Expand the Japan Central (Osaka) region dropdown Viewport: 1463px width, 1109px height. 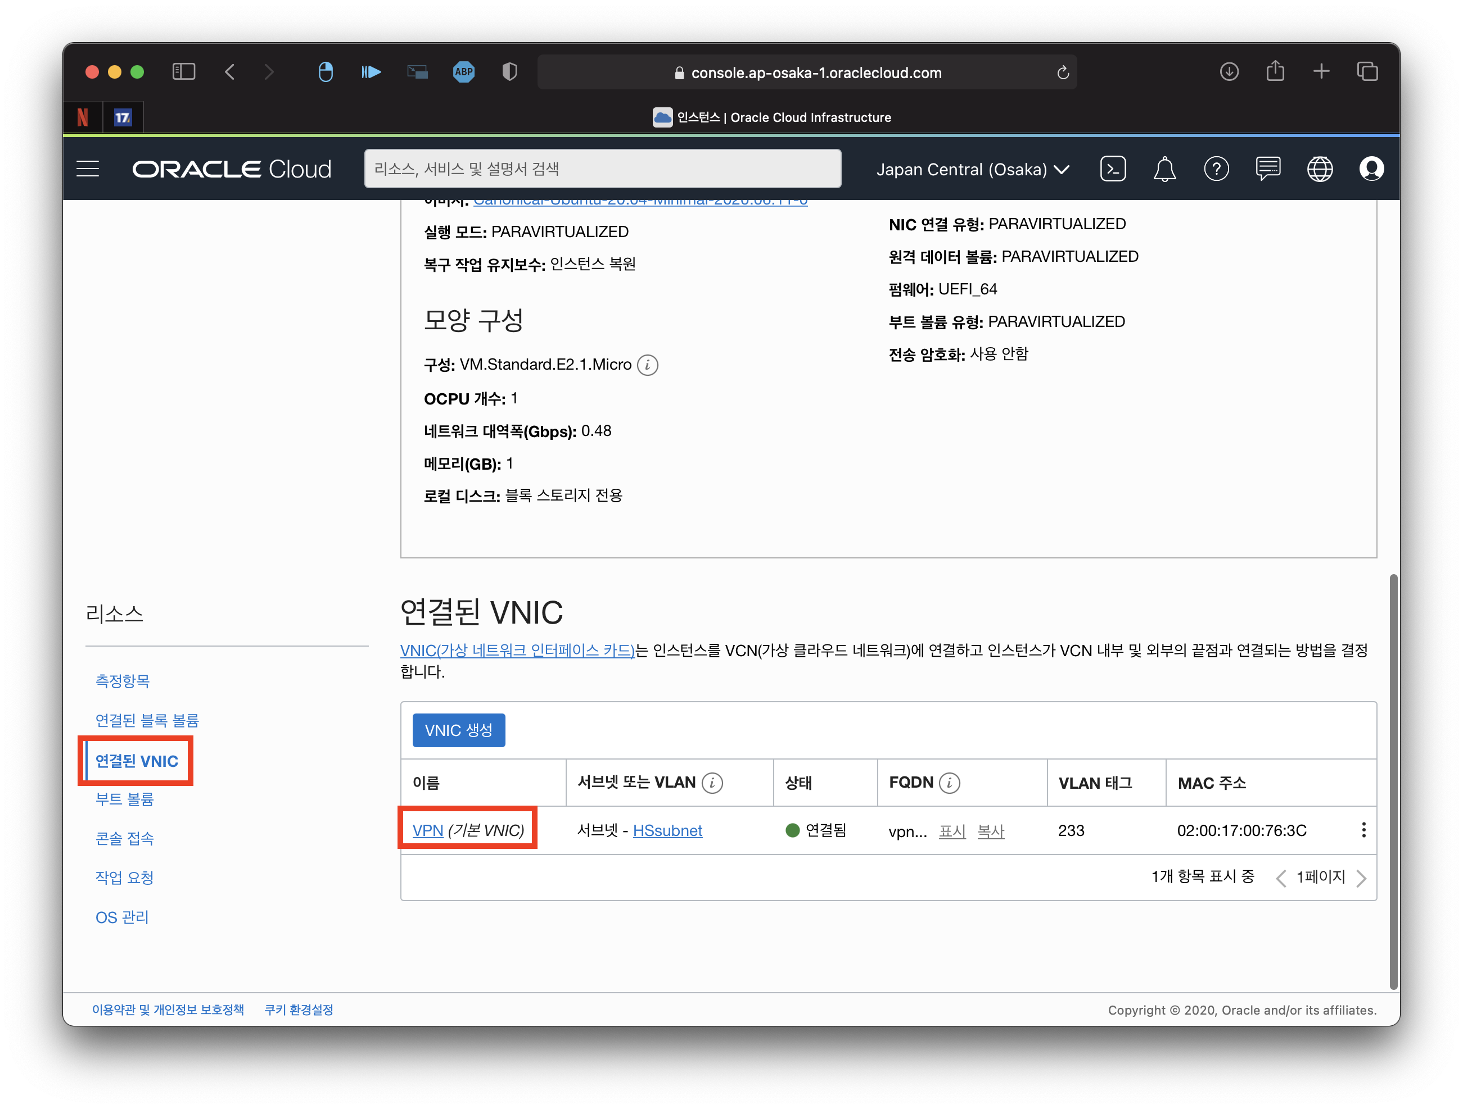point(972,169)
